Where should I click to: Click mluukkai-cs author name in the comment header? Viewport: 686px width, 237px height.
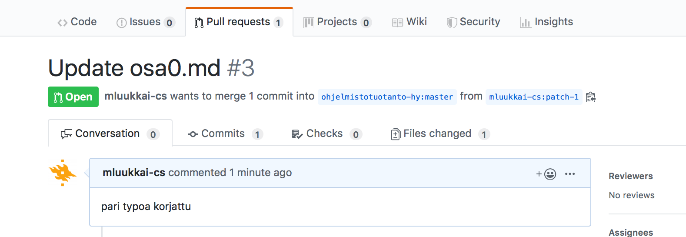point(134,173)
